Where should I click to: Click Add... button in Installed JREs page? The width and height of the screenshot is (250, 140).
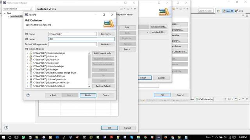pyautogui.click(x=128, y=28)
